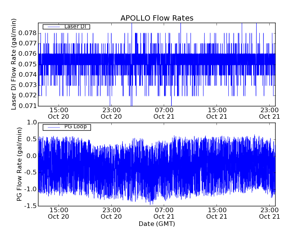This screenshot has width=306, height=229.
Task: Click "23:00 Oct 20" tick under the Laser DI plot
Action: pos(111,113)
